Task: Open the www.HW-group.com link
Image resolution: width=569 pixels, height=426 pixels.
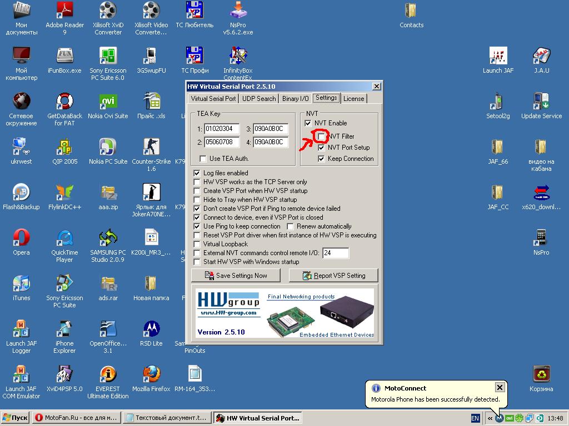Action: 228,313
